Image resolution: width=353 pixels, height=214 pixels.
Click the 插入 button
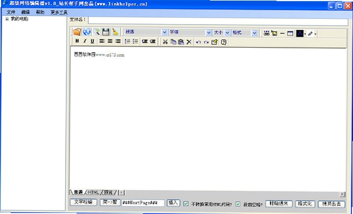[x=173, y=203]
